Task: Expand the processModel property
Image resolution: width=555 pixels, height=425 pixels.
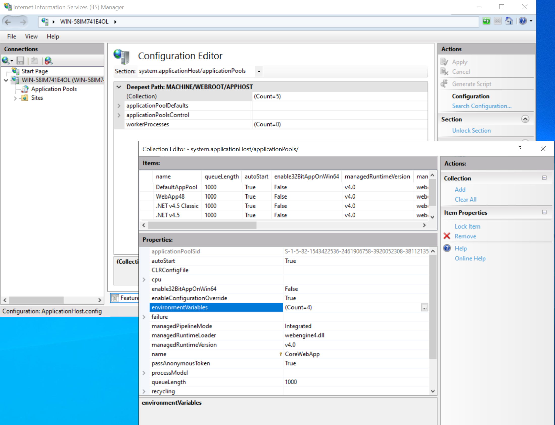Action: pyautogui.click(x=144, y=373)
